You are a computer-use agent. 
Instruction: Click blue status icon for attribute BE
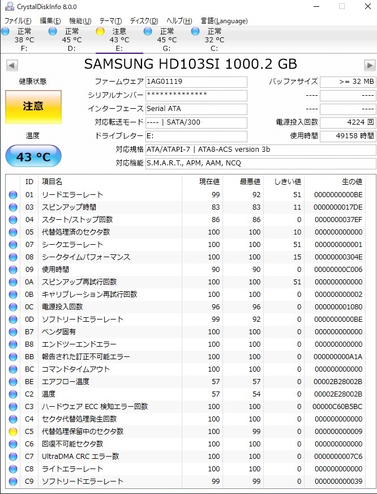click(13, 381)
